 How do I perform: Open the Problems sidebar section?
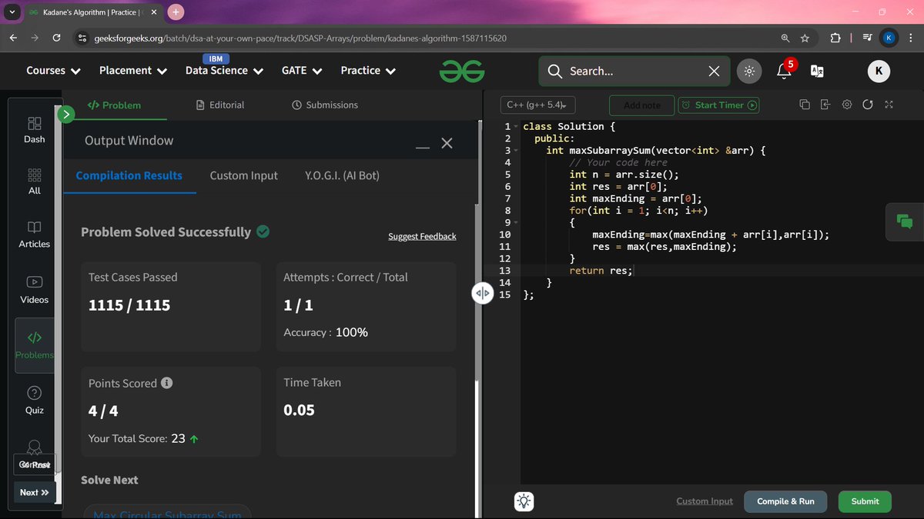[x=35, y=345]
